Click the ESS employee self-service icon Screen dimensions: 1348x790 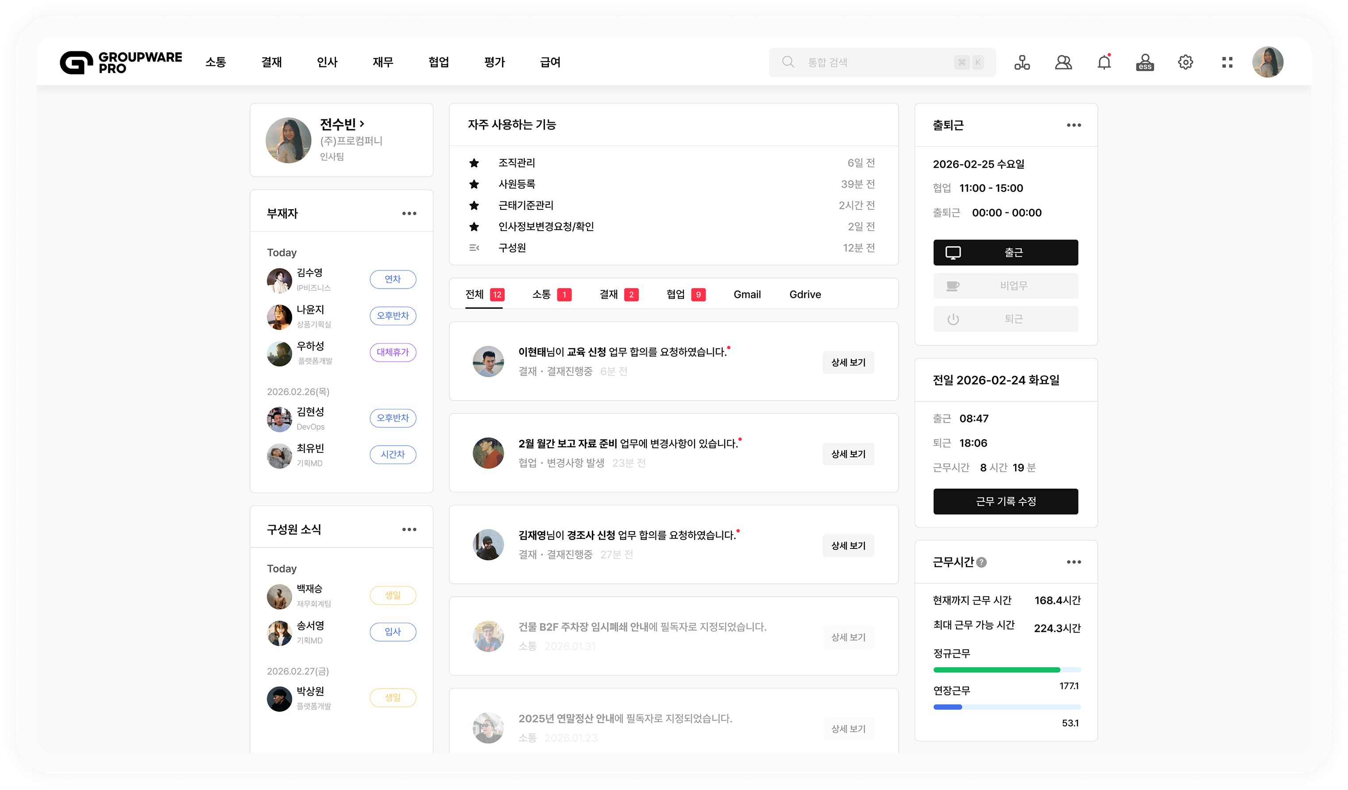pos(1145,62)
